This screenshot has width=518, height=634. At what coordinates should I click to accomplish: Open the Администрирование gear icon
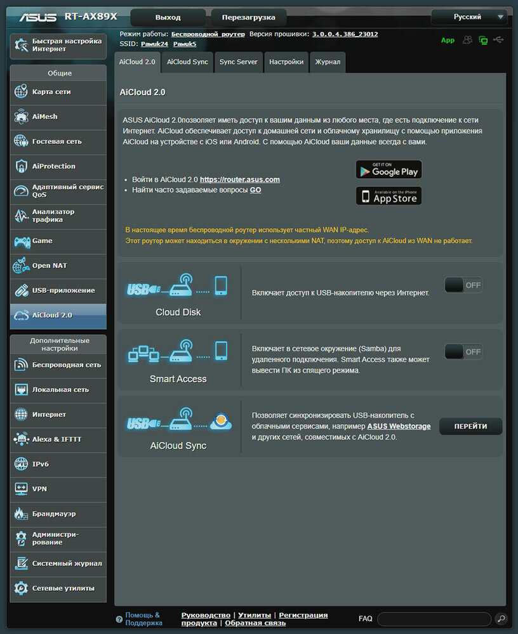click(21, 538)
